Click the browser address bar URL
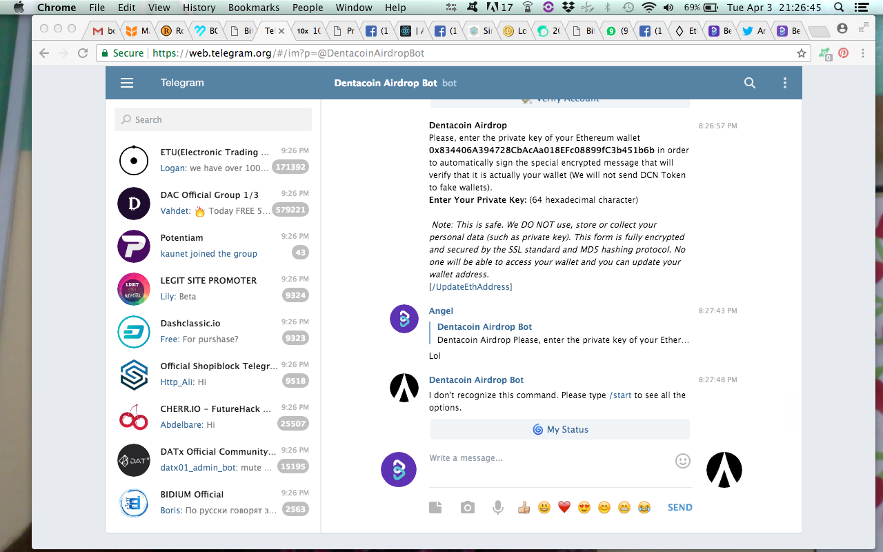The width and height of the screenshot is (883, 552). pos(288,53)
